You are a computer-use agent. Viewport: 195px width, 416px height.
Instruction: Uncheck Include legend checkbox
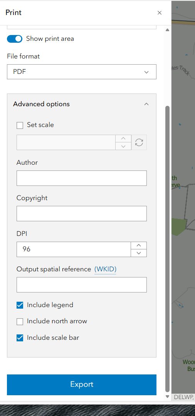(20, 305)
